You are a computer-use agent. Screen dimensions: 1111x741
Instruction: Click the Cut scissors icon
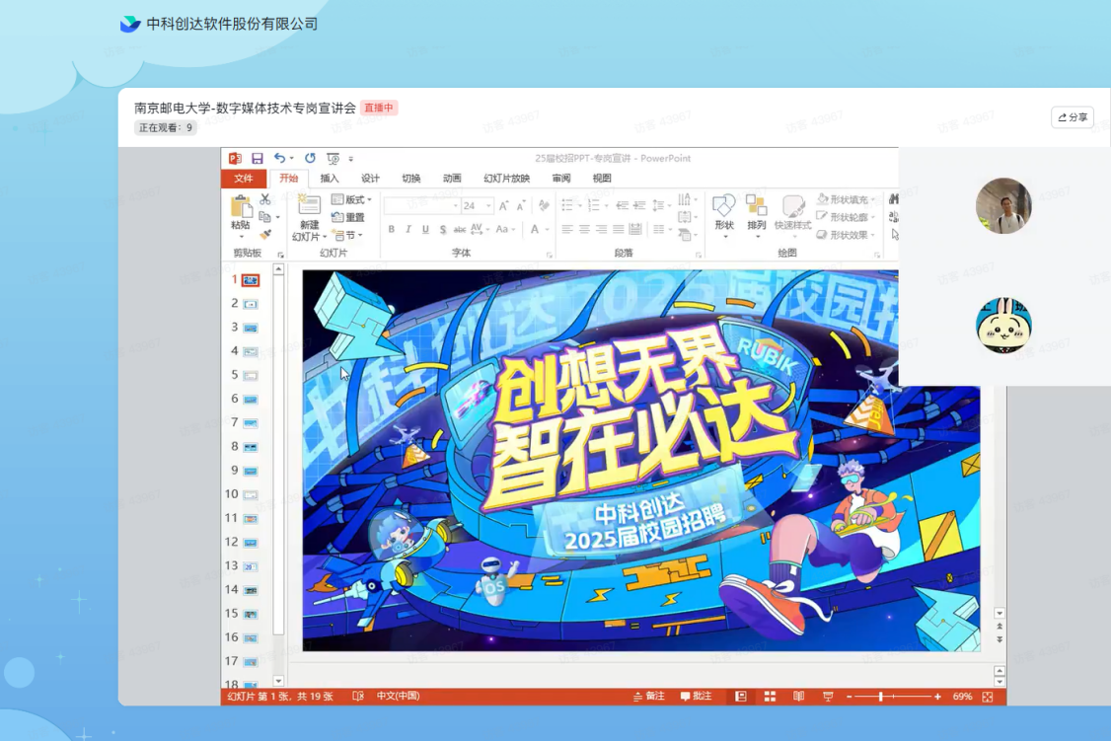[x=264, y=199]
